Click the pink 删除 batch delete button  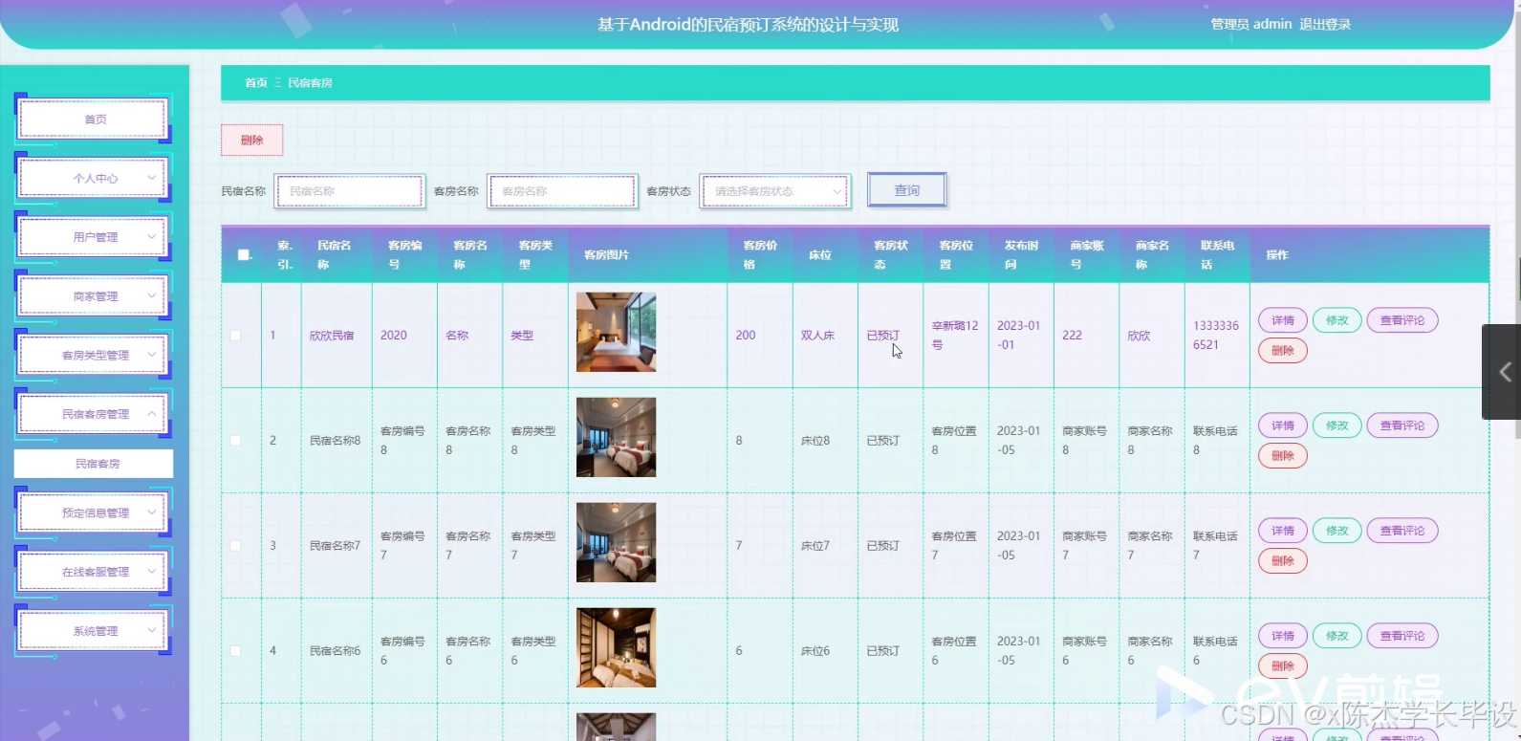pyautogui.click(x=252, y=140)
